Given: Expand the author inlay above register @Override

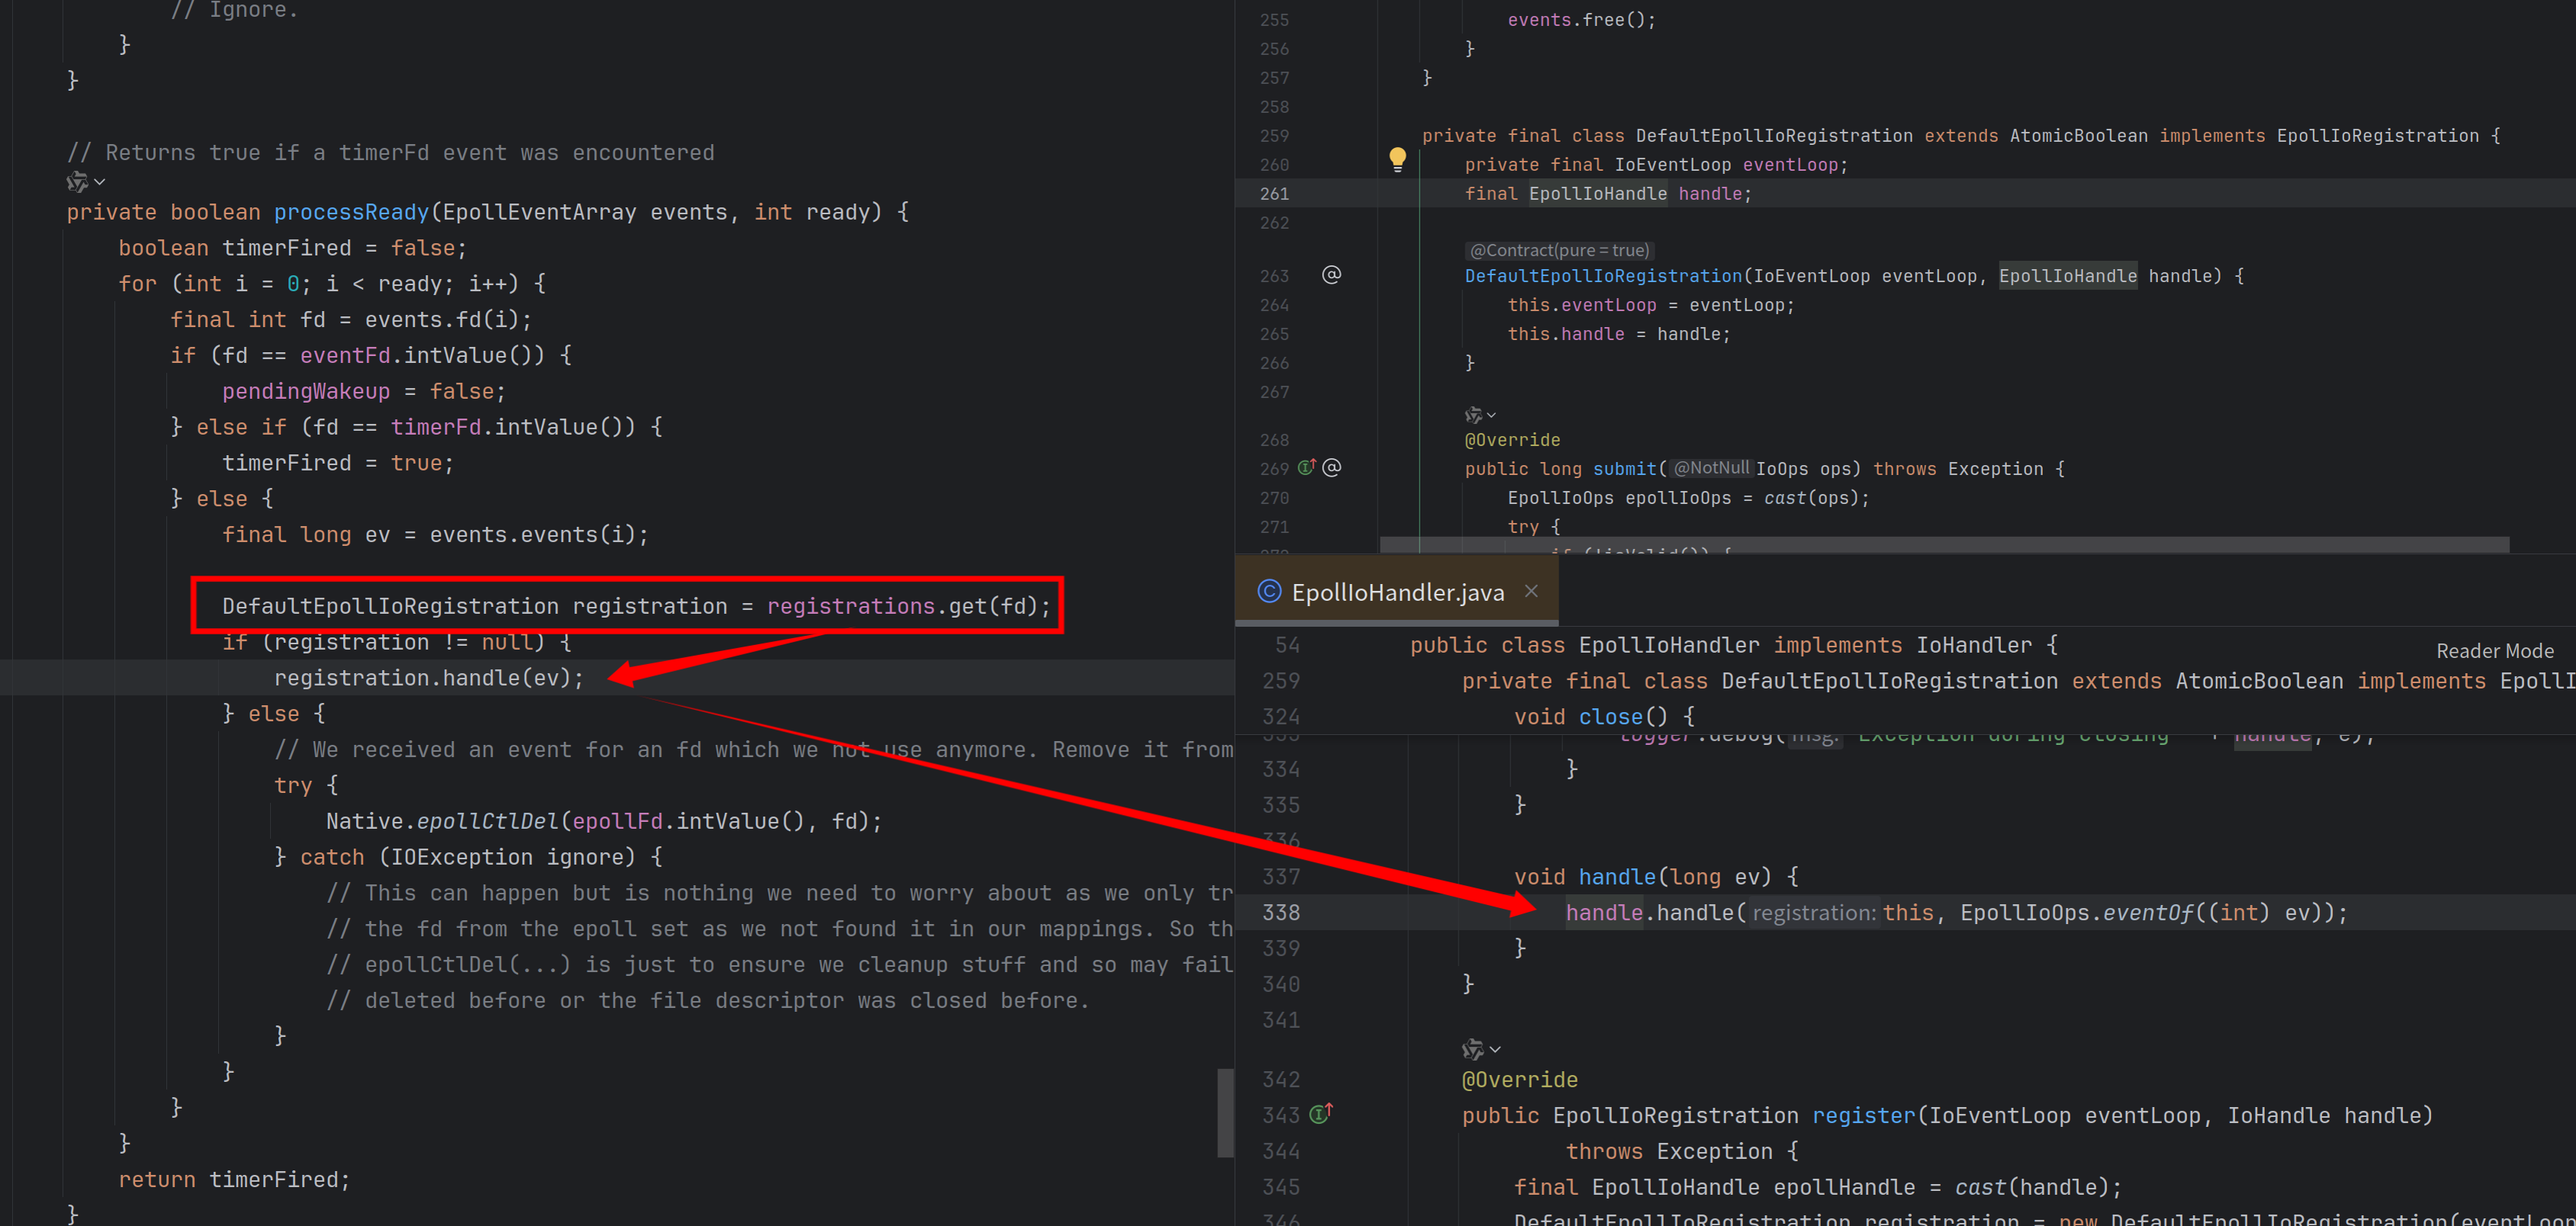Looking at the screenshot, I should [1481, 1049].
